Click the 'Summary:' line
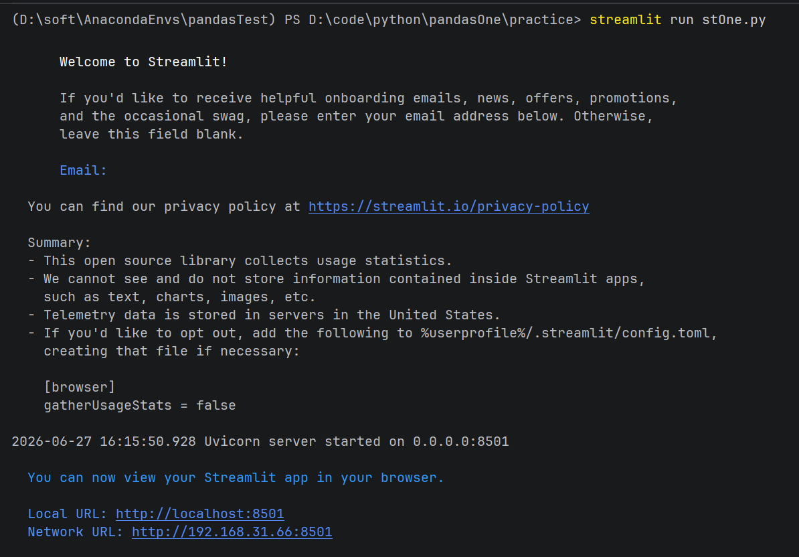The image size is (799, 557). tap(59, 242)
